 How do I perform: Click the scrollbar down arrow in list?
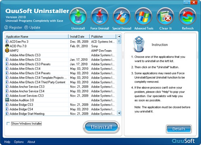pyautogui.click(x=119, y=113)
